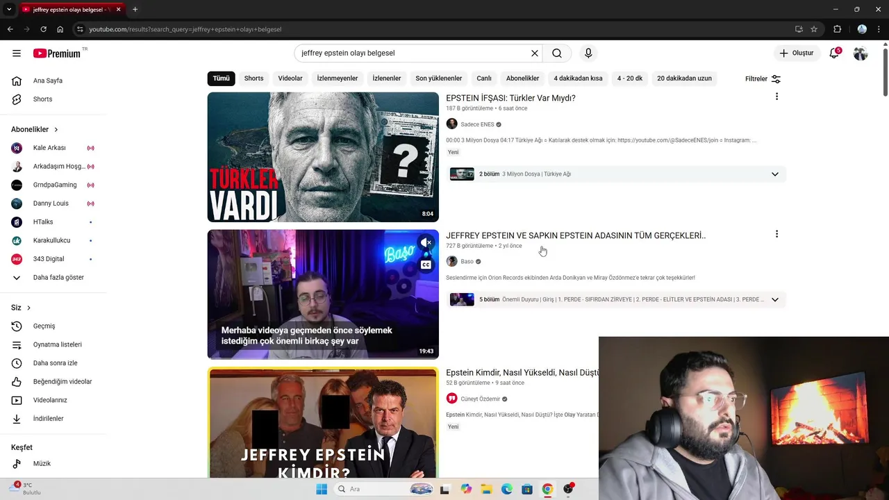The height and width of the screenshot is (500, 889).
Task: Select the Videolar filter chip
Action: tap(290, 78)
